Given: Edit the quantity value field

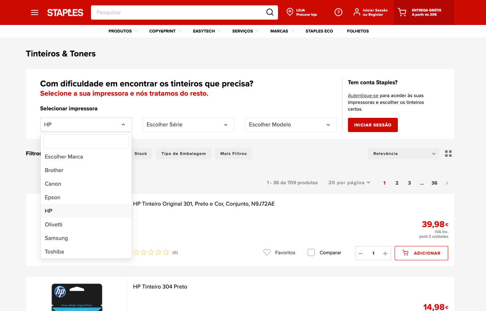Looking at the screenshot, I should coord(373,253).
